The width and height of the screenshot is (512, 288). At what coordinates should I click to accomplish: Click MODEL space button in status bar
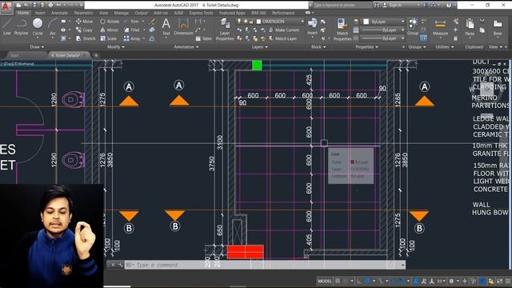(324, 281)
